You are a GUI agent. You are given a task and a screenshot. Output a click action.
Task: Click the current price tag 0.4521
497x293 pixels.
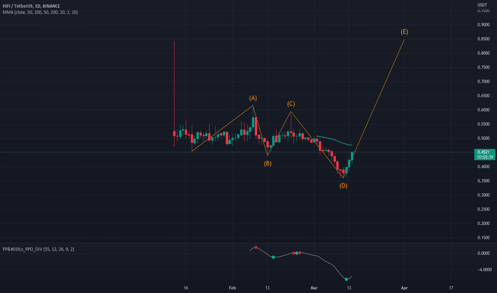coord(485,154)
